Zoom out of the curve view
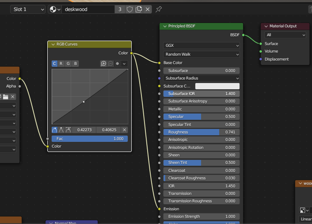Screen dimensions: 312x224 tap(110, 64)
